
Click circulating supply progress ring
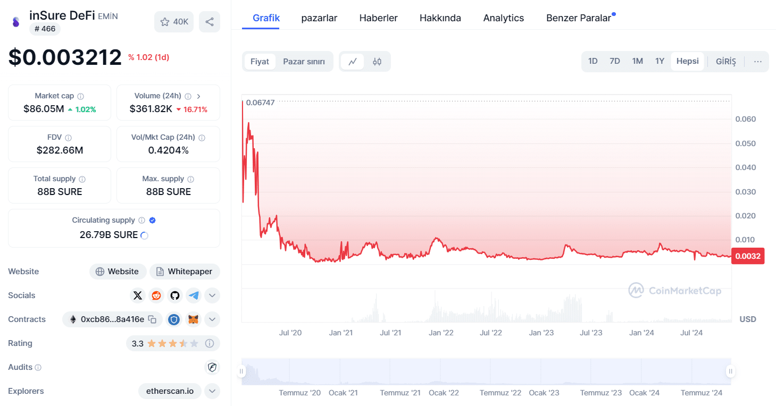coord(144,235)
